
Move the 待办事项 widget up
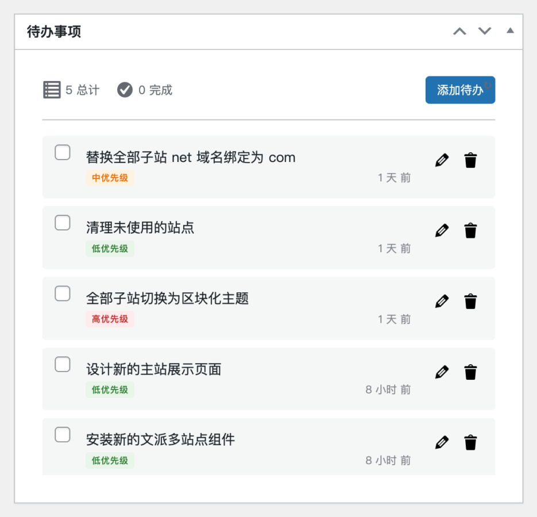459,32
